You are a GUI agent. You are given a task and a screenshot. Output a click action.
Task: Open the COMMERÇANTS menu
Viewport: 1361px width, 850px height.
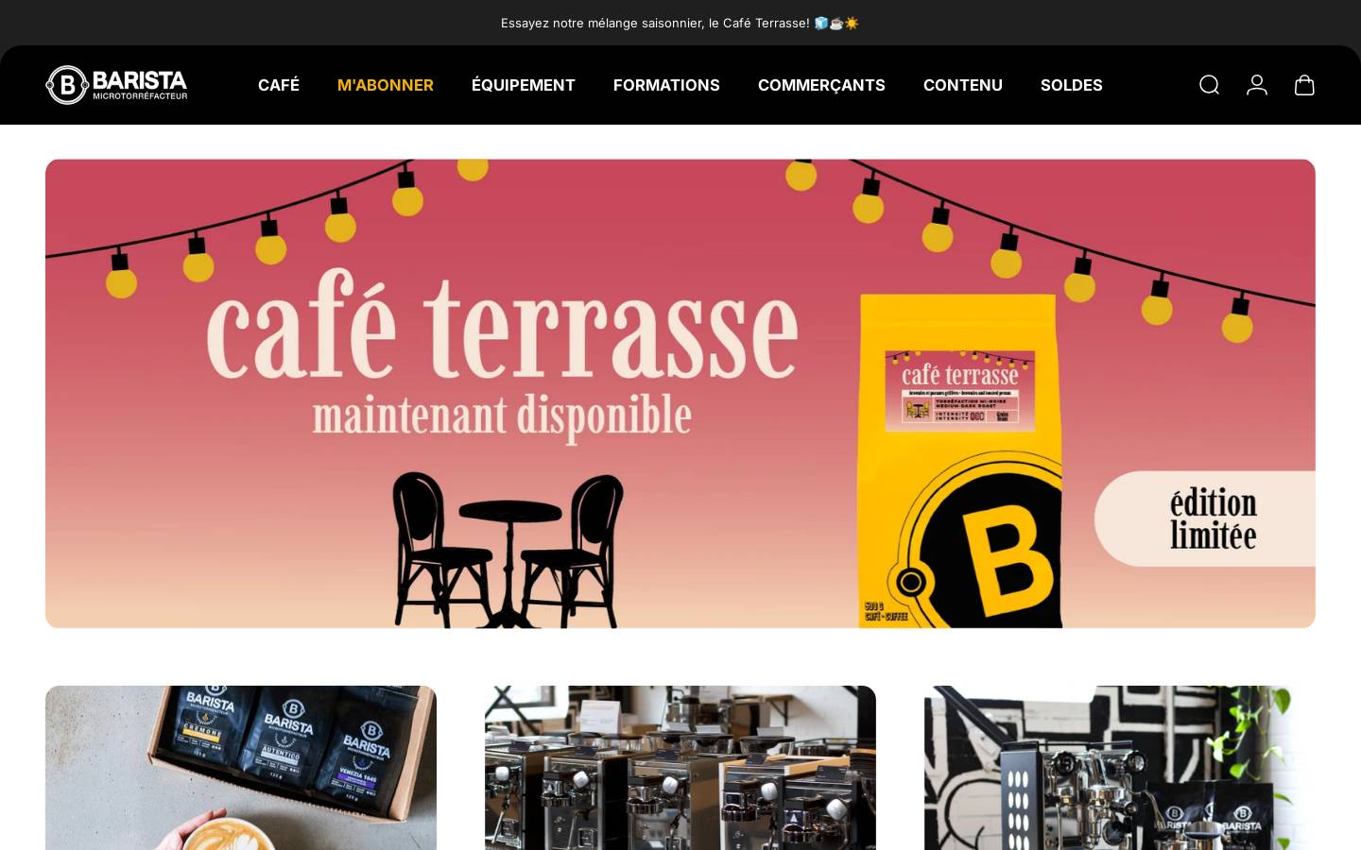[x=821, y=85]
